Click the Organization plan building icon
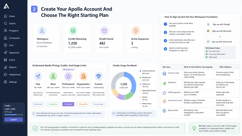This screenshot has height=136, width=242. tap(83, 76)
